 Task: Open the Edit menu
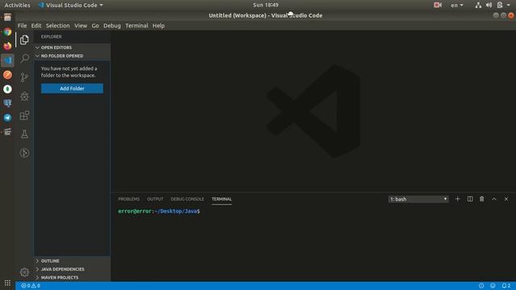click(x=36, y=26)
